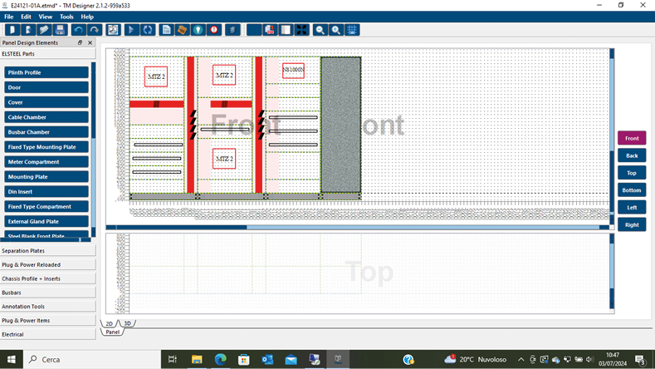
Task: Click the Zoom In magnifier icon
Action: coord(336,30)
